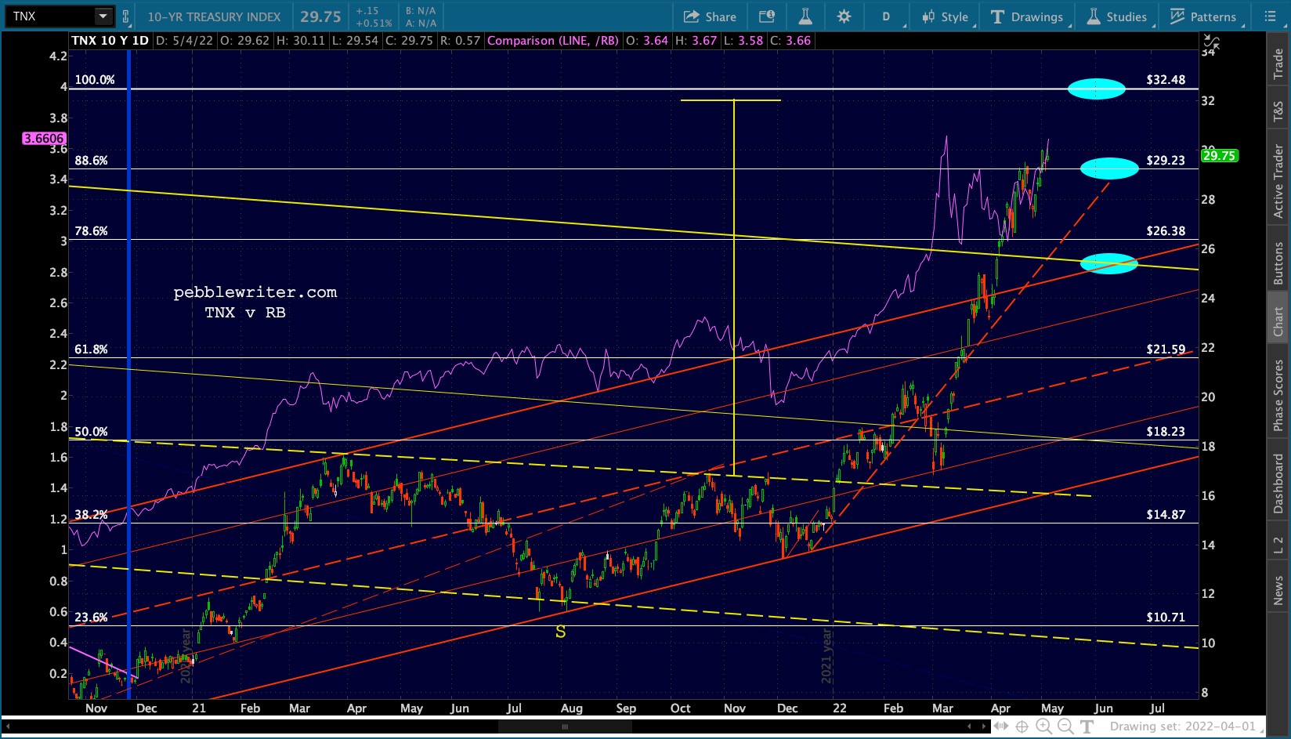
Task: Click the last price 29.75 in header
Action: (320, 16)
